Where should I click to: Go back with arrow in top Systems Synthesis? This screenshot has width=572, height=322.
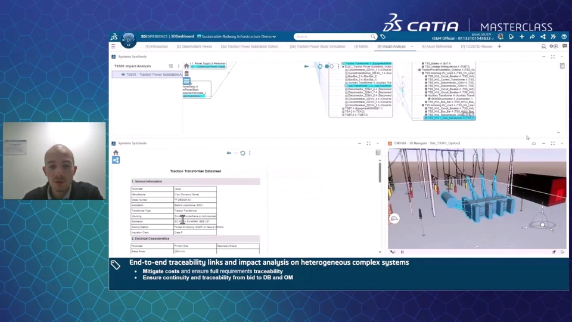tap(306, 66)
